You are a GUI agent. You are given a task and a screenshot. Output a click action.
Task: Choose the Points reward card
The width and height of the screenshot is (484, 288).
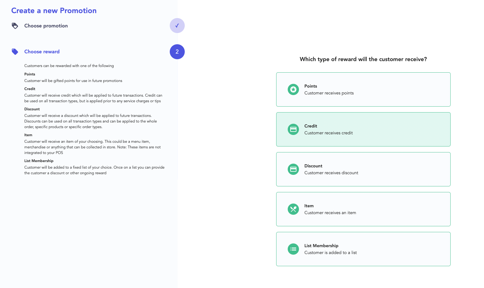363,89
